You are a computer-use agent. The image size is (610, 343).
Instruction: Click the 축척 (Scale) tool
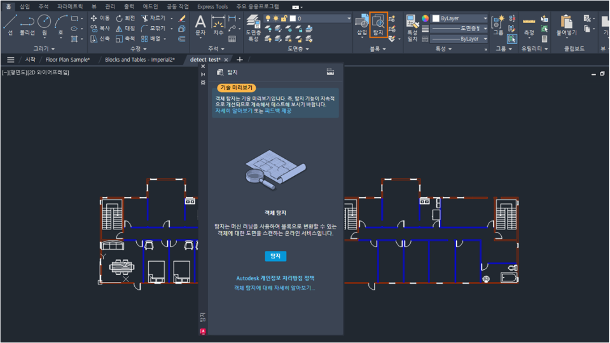coord(125,39)
